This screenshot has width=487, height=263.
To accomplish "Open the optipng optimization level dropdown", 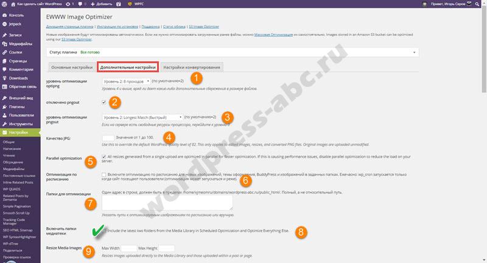I will pyautogui.click(x=126, y=81).
